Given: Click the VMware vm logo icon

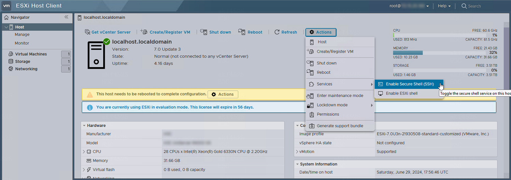Looking at the screenshot, I should pyautogui.click(x=7, y=6).
